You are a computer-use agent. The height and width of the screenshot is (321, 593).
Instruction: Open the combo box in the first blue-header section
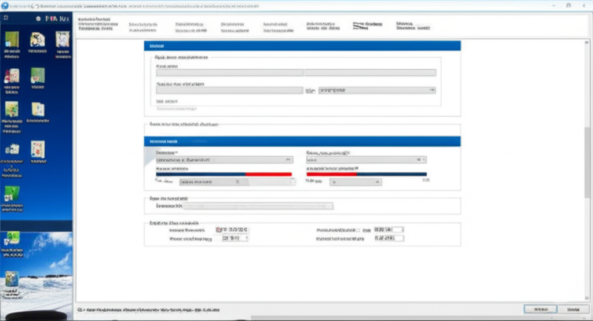377,90
